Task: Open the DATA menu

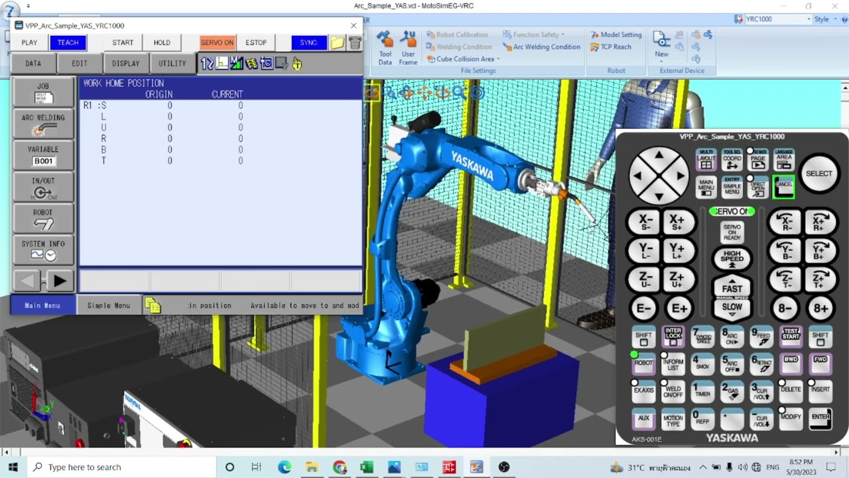Action: pos(33,64)
